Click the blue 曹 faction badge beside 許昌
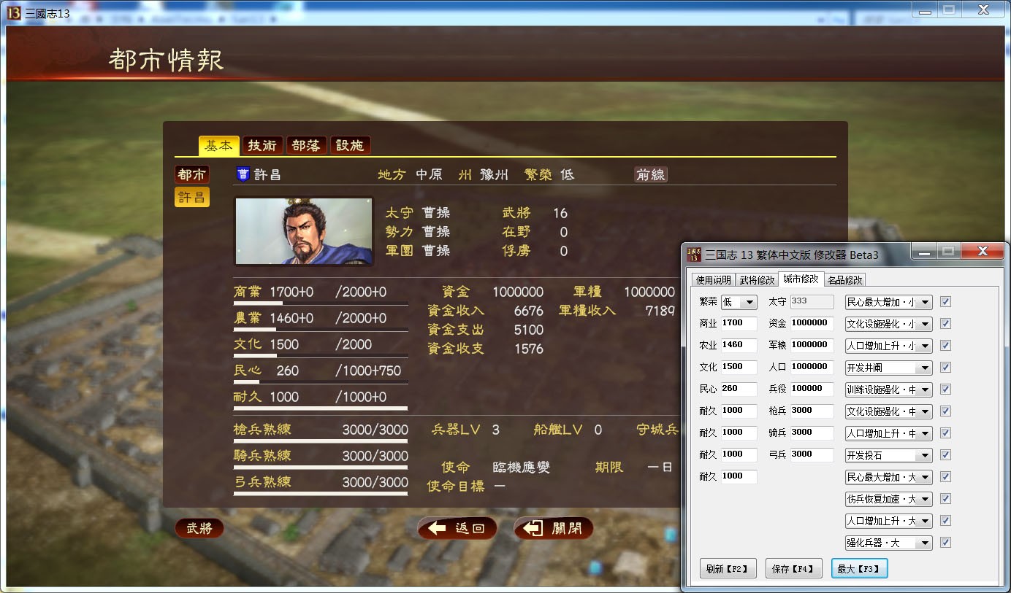Image resolution: width=1011 pixels, height=593 pixels. [243, 175]
